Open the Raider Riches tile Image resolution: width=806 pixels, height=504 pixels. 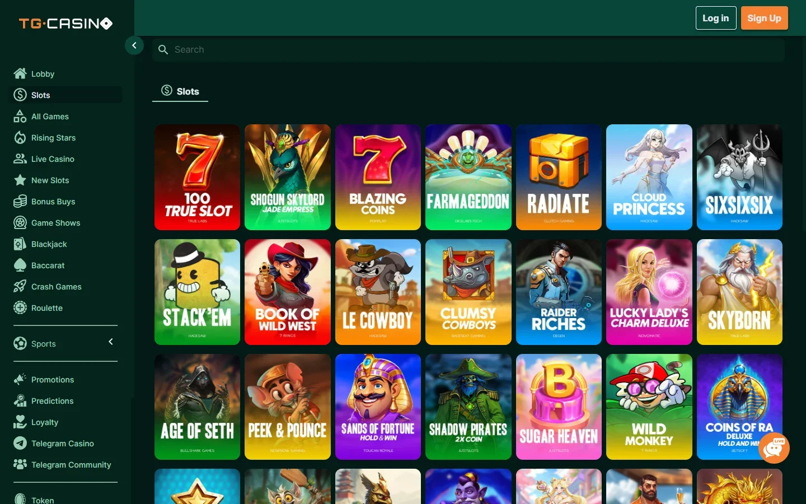coord(559,292)
